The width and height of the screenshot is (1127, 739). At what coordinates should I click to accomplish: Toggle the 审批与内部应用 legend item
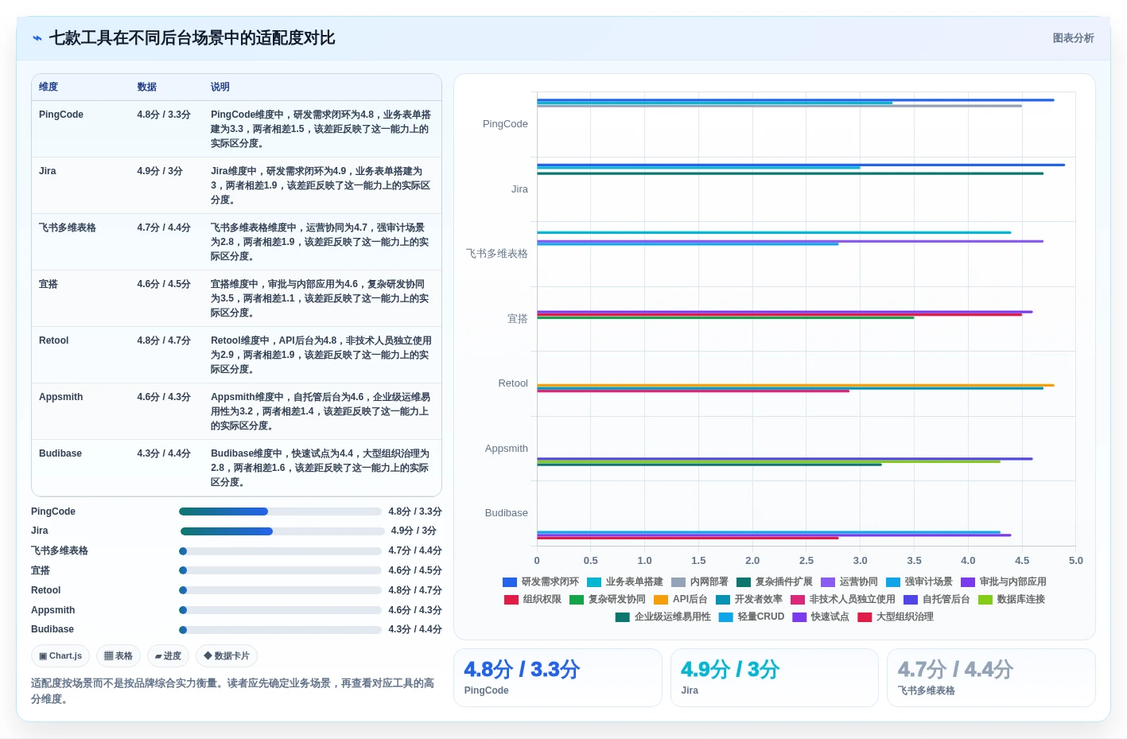point(1003,582)
